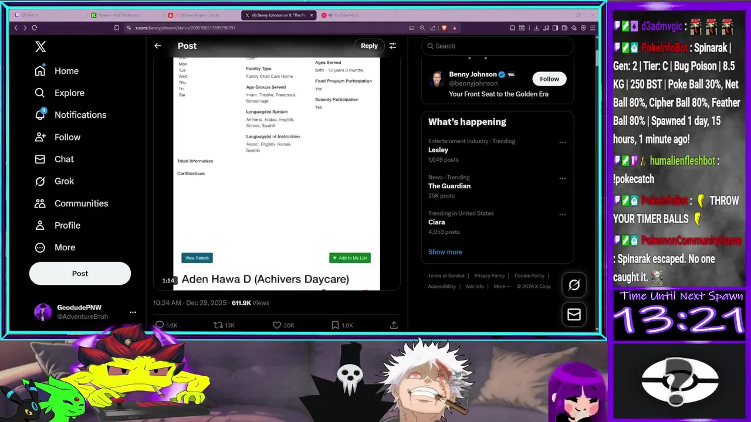Click the white Post button
The height and width of the screenshot is (422, 751).
tap(80, 273)
